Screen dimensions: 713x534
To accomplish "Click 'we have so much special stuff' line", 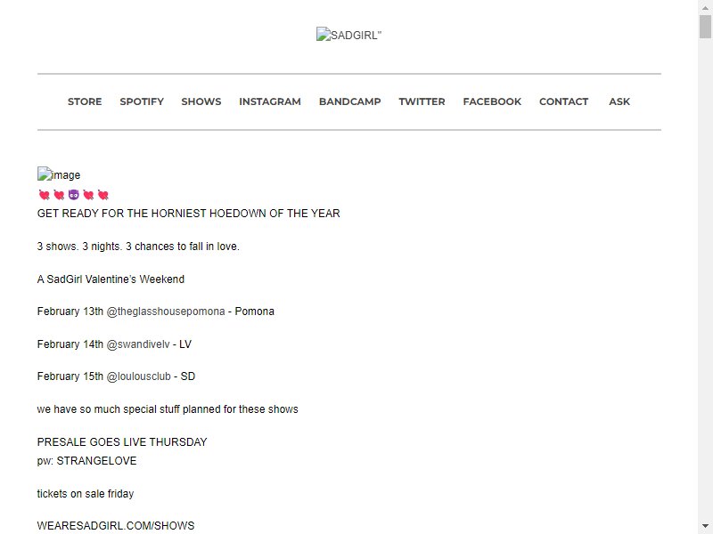I will click(x=168, y=409).
